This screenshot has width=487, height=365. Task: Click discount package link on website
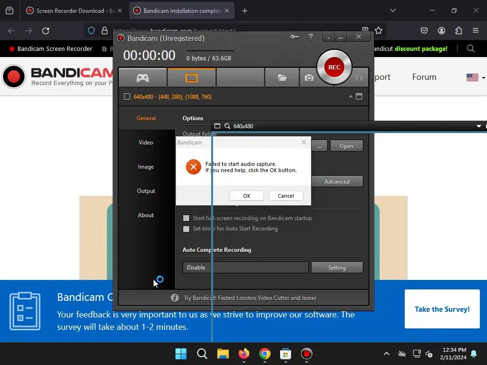click(421, 49)
